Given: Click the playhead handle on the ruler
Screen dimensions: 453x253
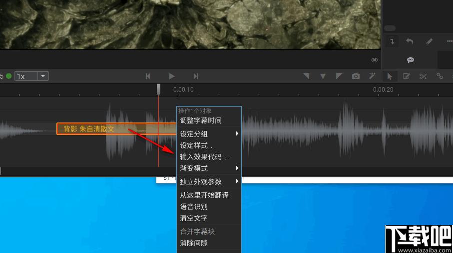Looking at the screenshot, I should pos(158,89).
